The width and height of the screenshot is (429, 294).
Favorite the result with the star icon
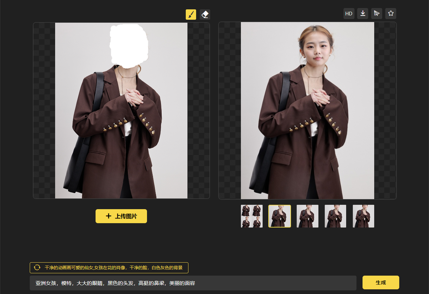point(391,14)
